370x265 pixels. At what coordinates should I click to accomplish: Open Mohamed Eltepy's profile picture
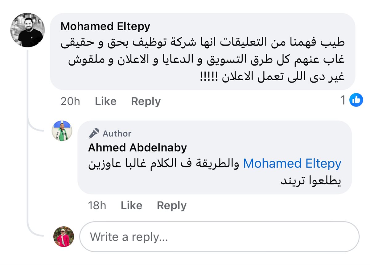click(x=27, y=30)
